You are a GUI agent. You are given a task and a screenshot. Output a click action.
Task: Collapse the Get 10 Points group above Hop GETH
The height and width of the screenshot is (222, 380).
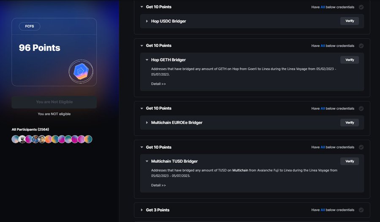142,45
